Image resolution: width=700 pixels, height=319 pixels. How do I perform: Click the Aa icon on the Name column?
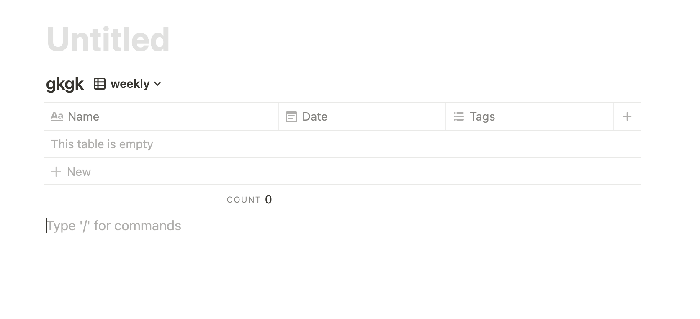(x=57, y=116)
